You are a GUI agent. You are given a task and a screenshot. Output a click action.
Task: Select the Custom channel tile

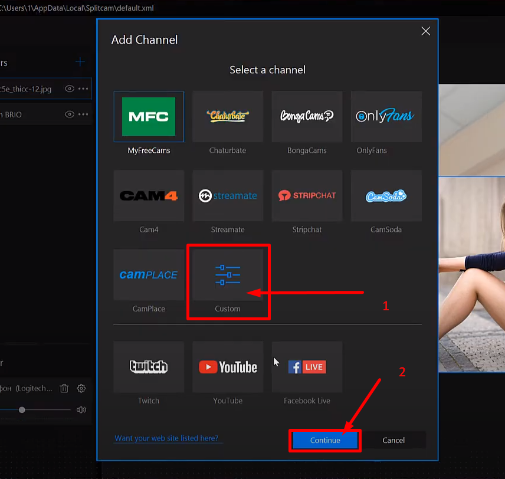point(228,275)
